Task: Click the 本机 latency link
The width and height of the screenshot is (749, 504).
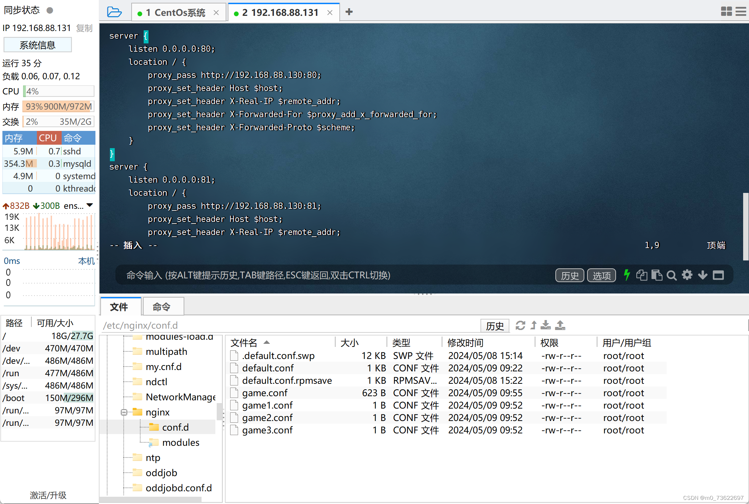Action: (x=86, y=261)
